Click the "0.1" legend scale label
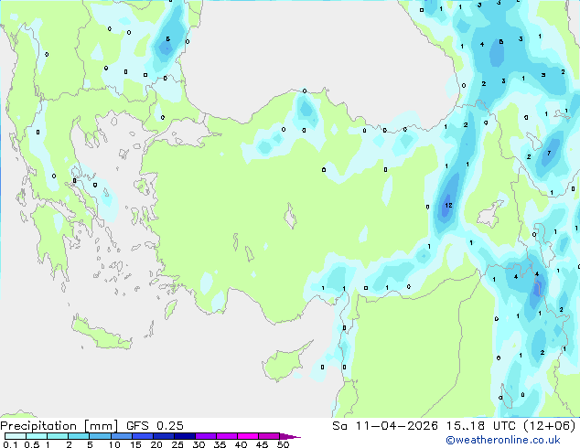Screen dimensions: 580x448 click(10, 444)
